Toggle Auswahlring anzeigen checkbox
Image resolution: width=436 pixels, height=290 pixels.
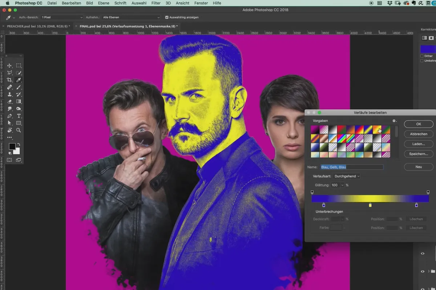[x=167, y=17]
